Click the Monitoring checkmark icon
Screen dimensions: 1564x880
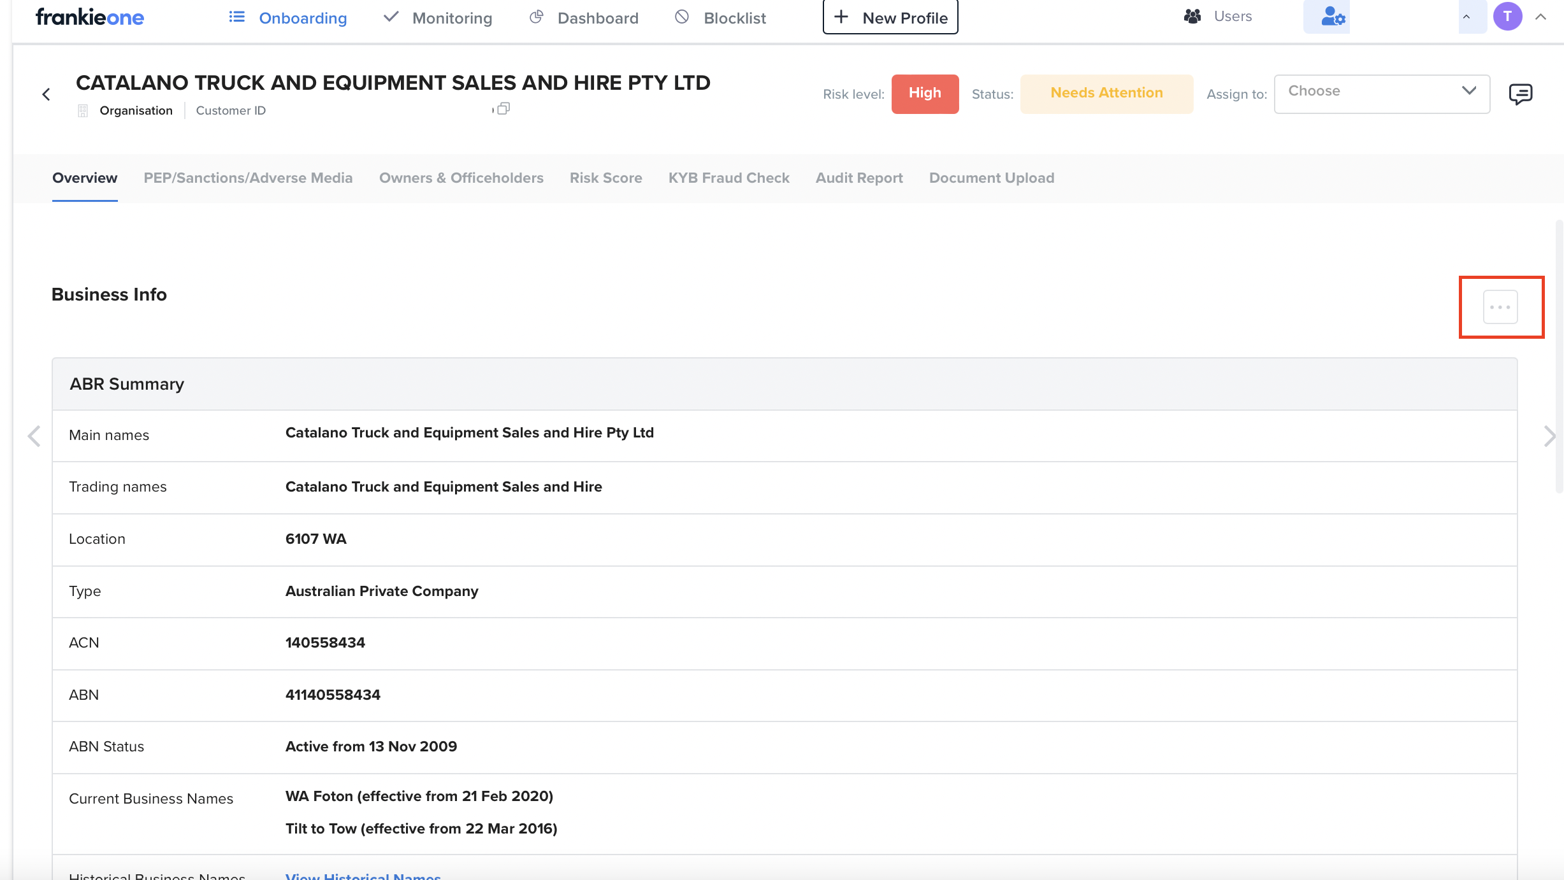pyautogui.click(x=391, y=17)
